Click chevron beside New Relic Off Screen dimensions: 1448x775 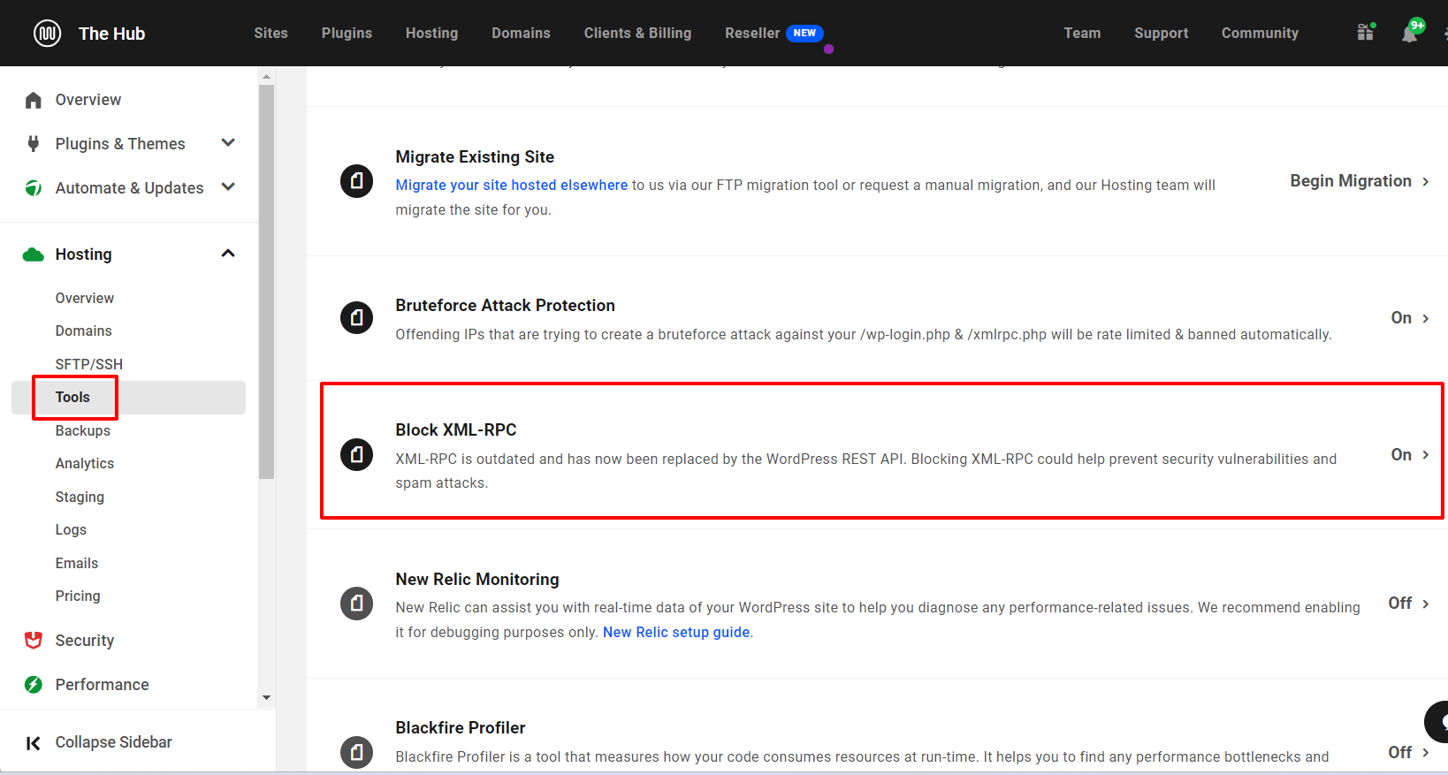tap(1425, 604)
